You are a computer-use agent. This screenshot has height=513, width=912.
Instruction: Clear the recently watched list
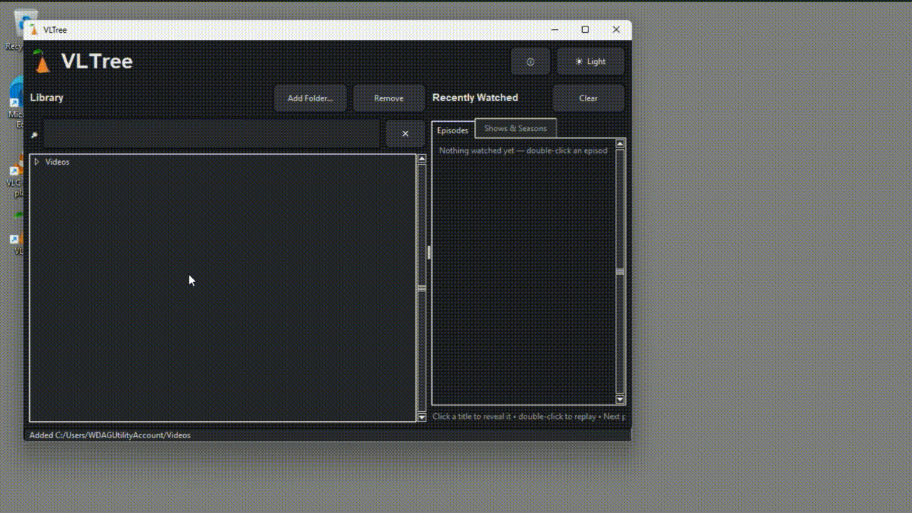(x=589, y=98)
